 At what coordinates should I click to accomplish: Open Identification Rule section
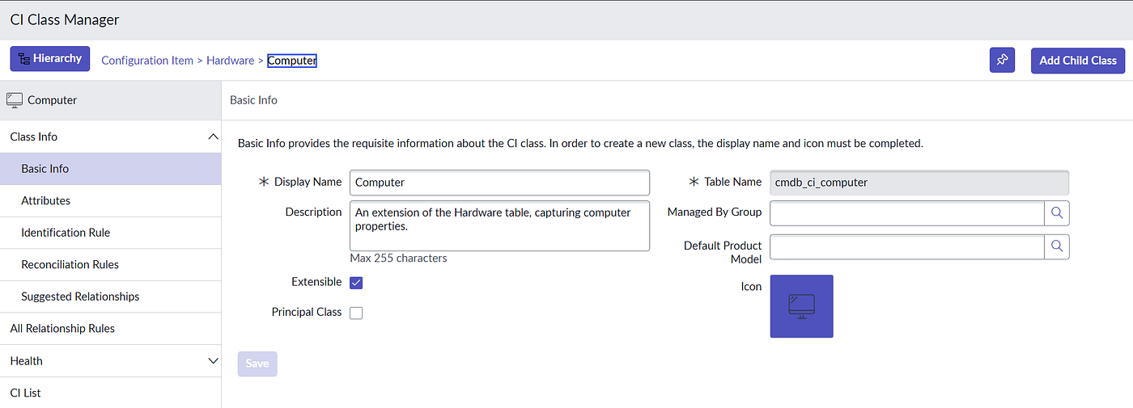click(110, 233)
